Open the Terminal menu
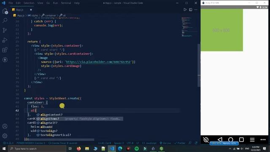 pos(66,3)
